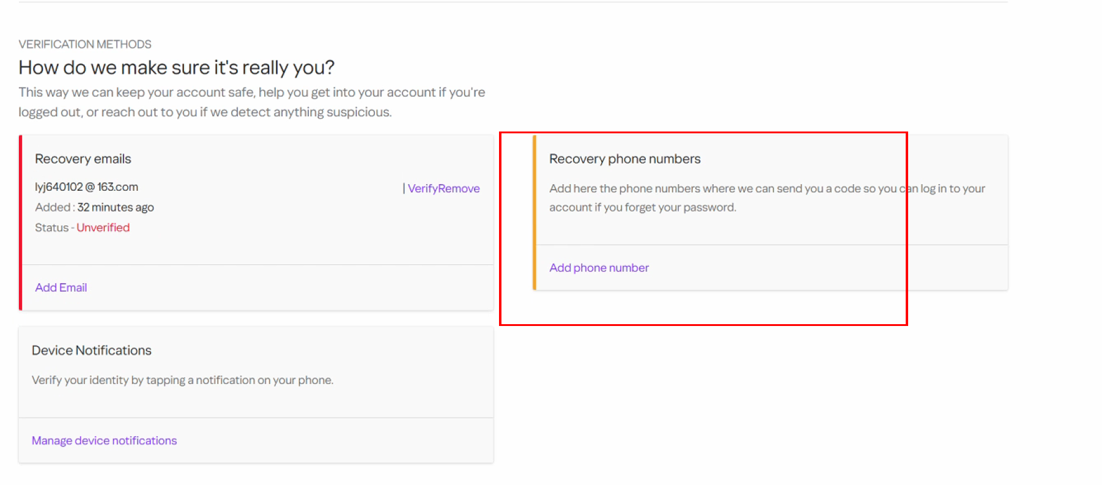Image resolution: width=1102 pixels, height=485 pixels.
Task: Click the red Unverified status label
Action: point(103,228)
